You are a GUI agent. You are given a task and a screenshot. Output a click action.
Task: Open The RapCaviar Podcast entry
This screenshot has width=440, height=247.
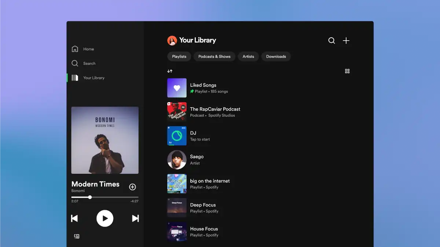coord(215,112)
